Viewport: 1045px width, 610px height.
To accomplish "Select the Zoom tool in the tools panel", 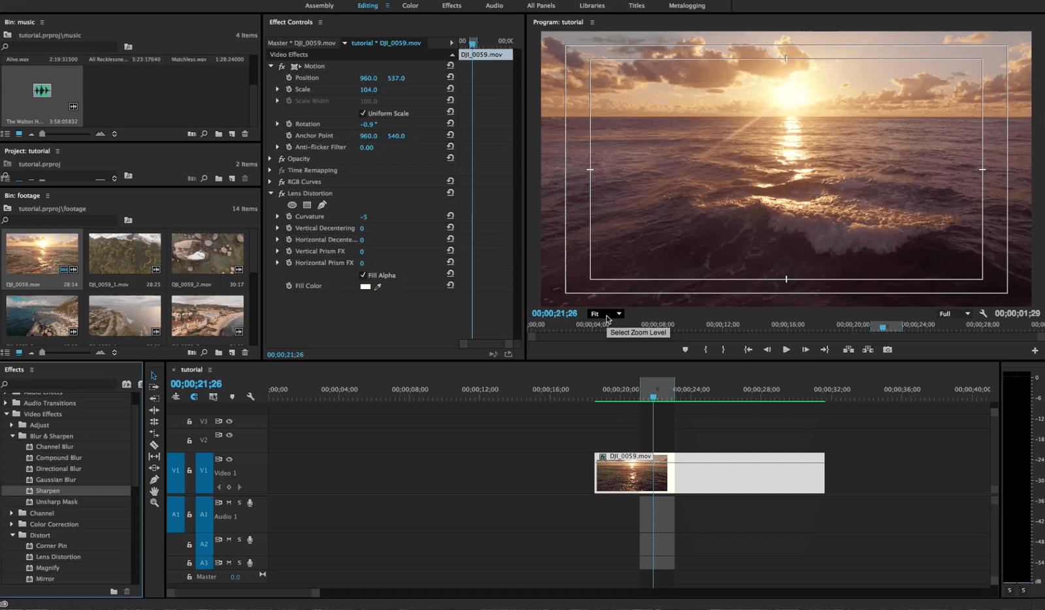I will pos(154,503).
